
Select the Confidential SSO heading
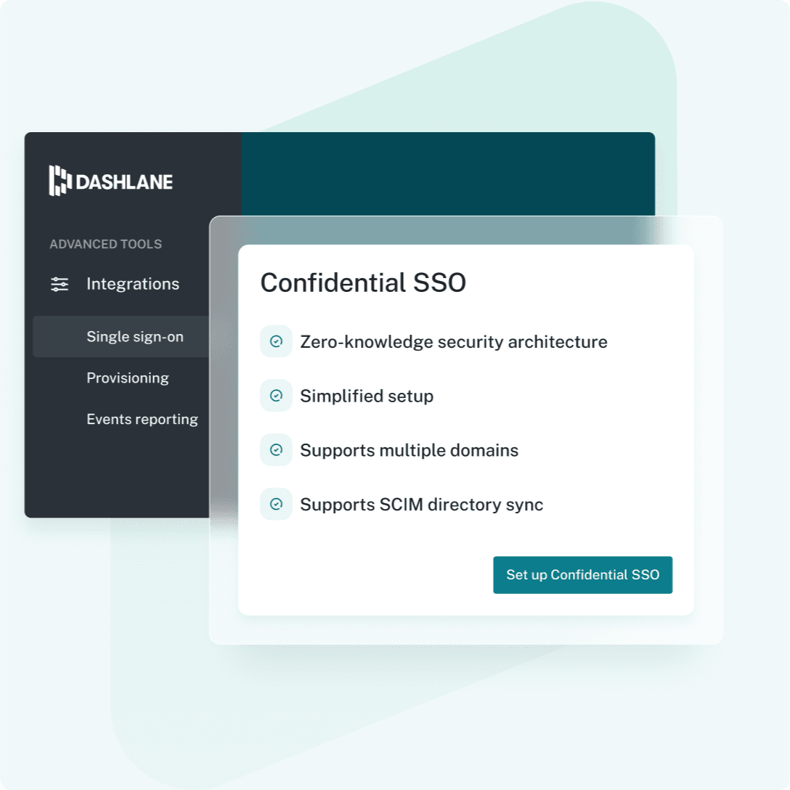pos(365,282)
